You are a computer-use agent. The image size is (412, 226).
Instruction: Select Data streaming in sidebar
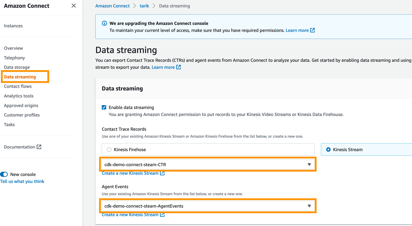pyautogui.click(x=20, y=77)
